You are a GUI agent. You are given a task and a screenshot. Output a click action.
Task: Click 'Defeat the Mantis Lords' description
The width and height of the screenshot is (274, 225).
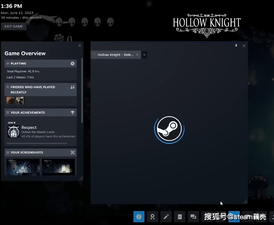point(38,132)
